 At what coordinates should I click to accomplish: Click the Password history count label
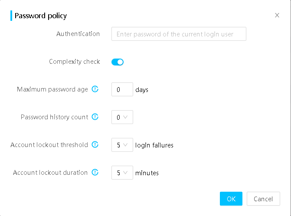(x=54, y=117)
